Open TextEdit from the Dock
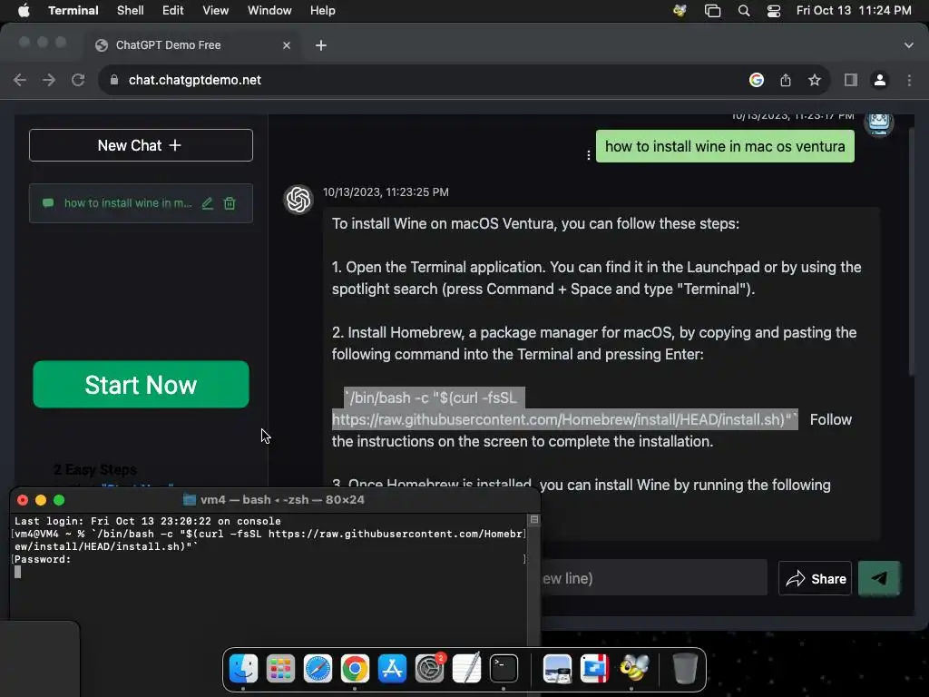This screenshot has width=929, height=697. (467, 669)
